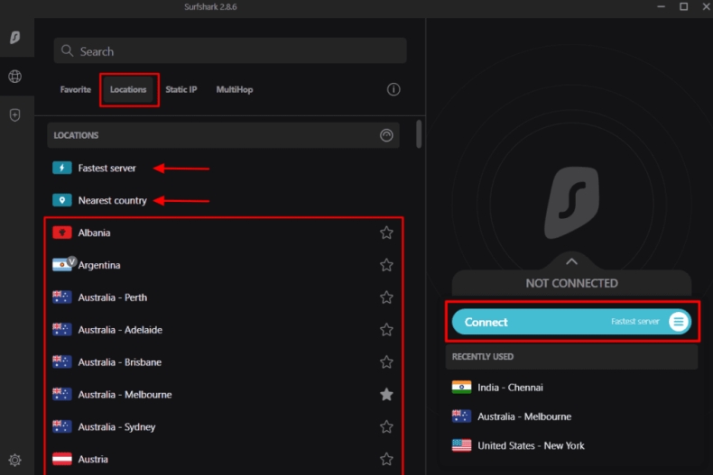Click the Nearest country pin icon

[61, 200]
